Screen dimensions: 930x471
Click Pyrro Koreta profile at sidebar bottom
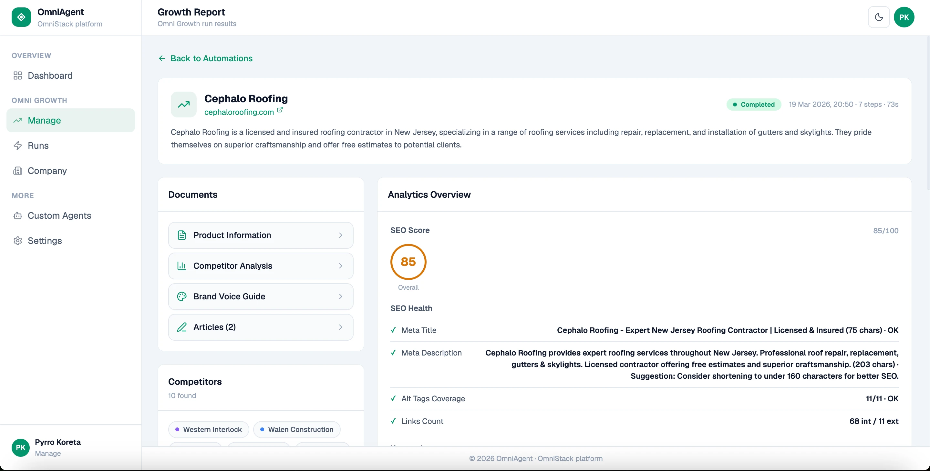[58, 447]
